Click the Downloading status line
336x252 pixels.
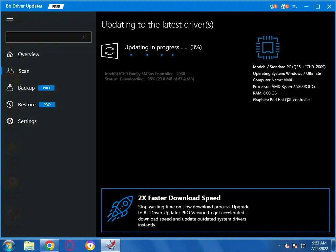tap(149, 79)
